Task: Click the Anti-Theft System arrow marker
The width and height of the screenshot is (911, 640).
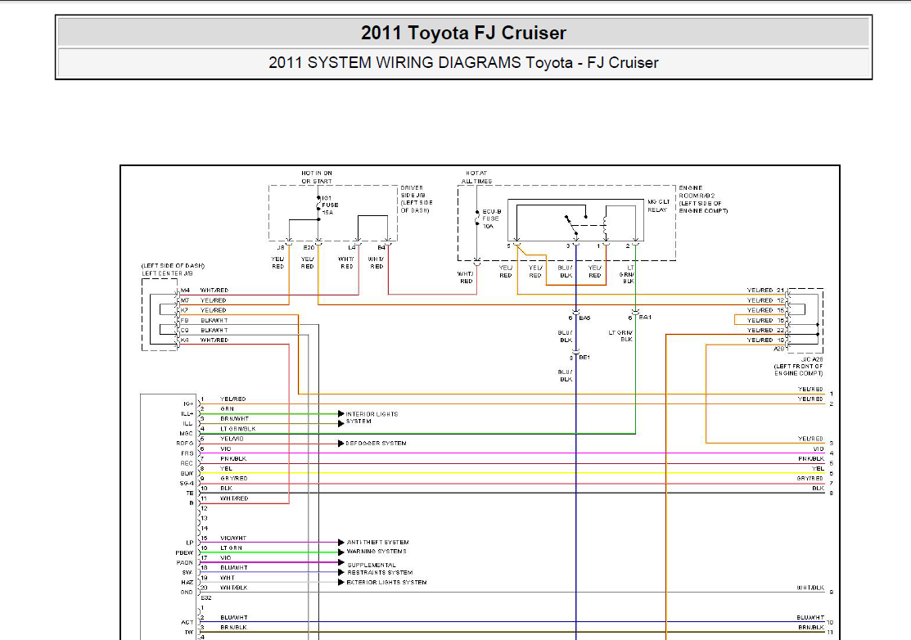Action: 341,543
